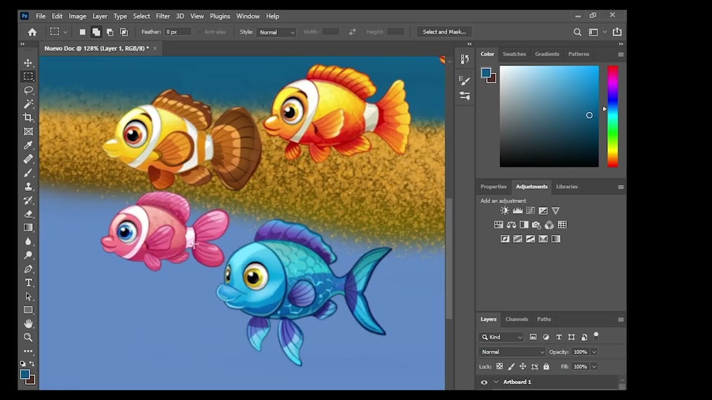Screen dimensions: 712x400
Task: Toggle lock image pixels brush icon
Action: 511,367
